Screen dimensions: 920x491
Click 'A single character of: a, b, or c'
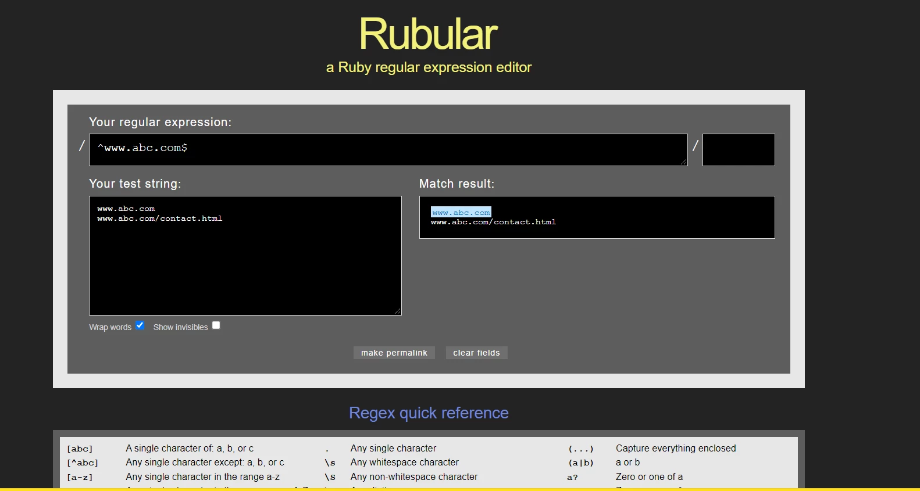tap(190, 449)
